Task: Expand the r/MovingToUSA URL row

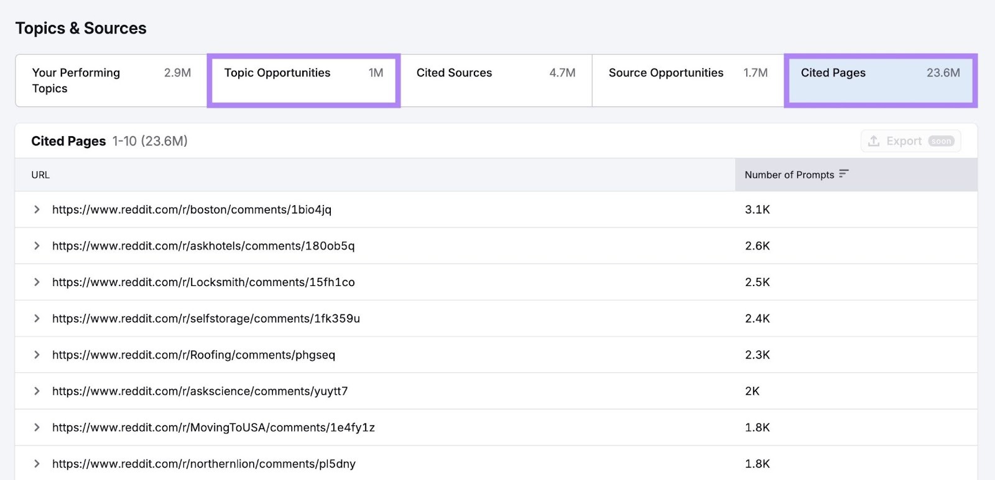Action: [x=37, y=428]
